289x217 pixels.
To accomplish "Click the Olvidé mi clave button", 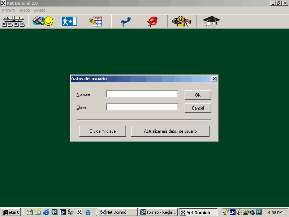I will click(x=103, y=131).
